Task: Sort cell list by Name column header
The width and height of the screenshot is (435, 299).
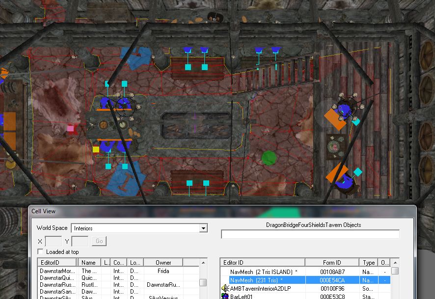Action: (89, 262)
